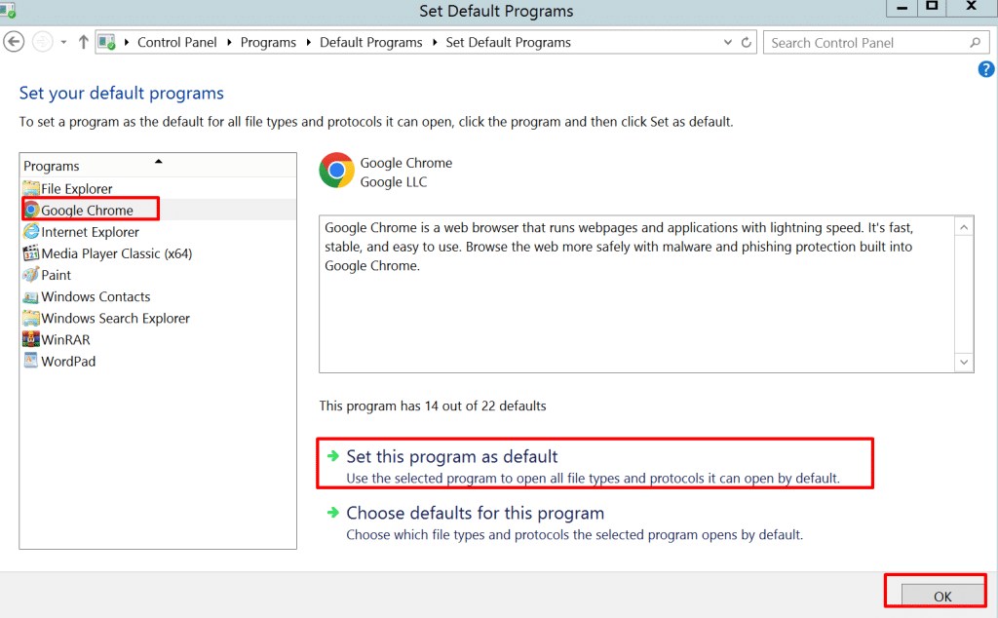Navigate to Default Programs breadcrumb
This screenshot has height=618, width=998.
[370, 42]
